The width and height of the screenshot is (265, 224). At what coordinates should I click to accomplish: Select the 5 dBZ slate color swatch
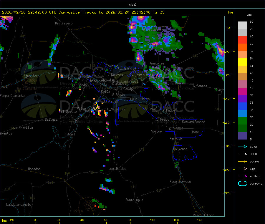(243, 136)
